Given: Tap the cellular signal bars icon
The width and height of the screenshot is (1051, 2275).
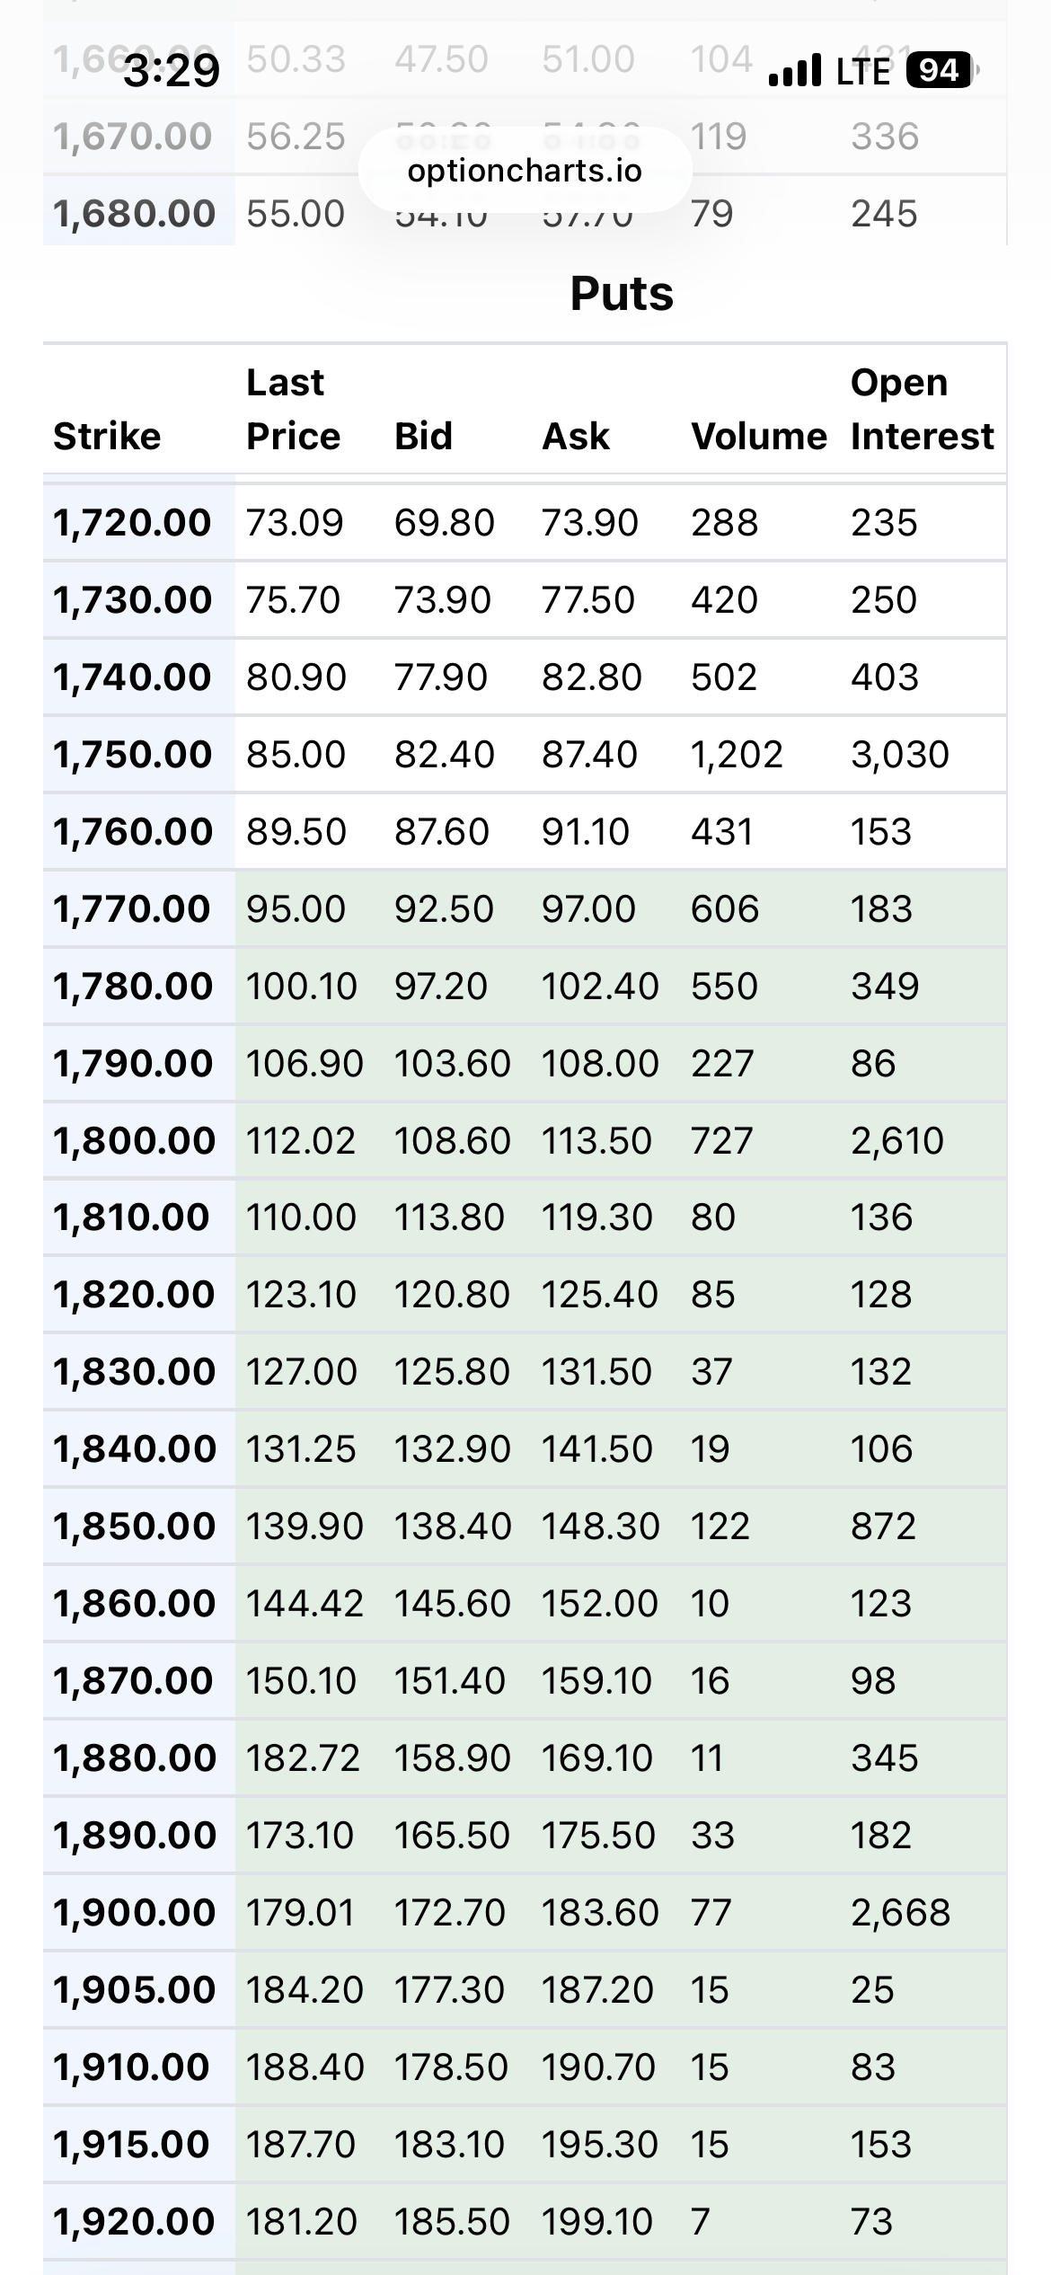Looking at the screenshot, I should (795, 70).
